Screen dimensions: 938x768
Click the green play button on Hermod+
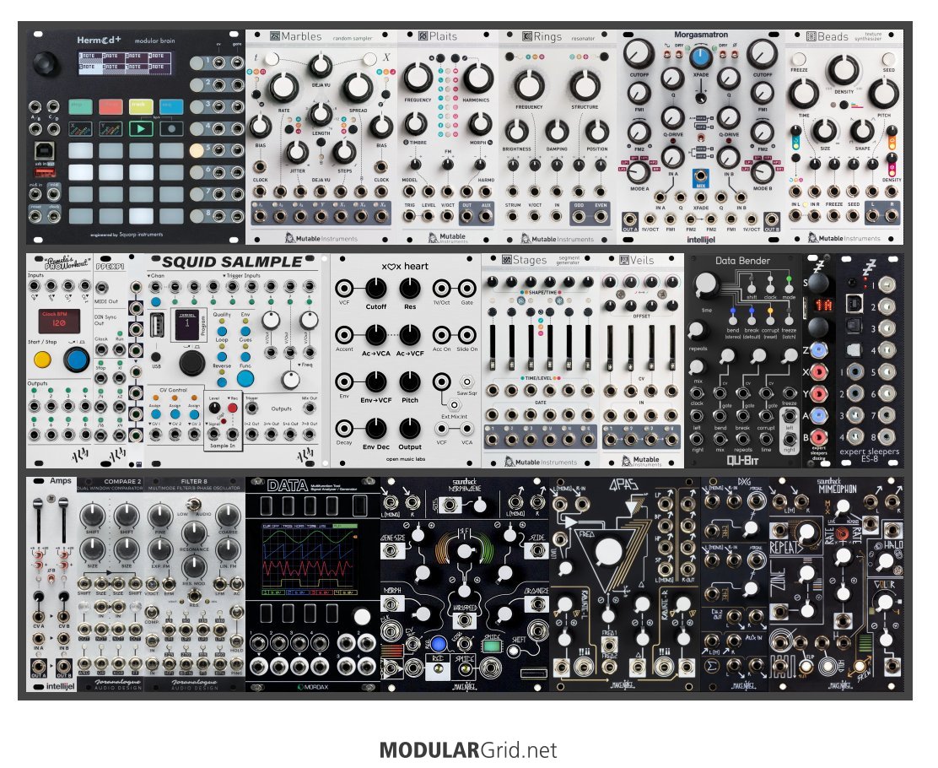[x=141, y=128]
